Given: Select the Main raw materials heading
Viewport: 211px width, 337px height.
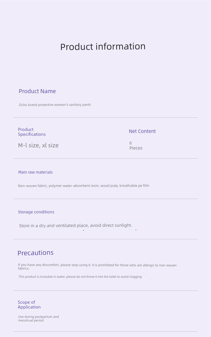Looking at the screenshot, I should click(35, 172).
